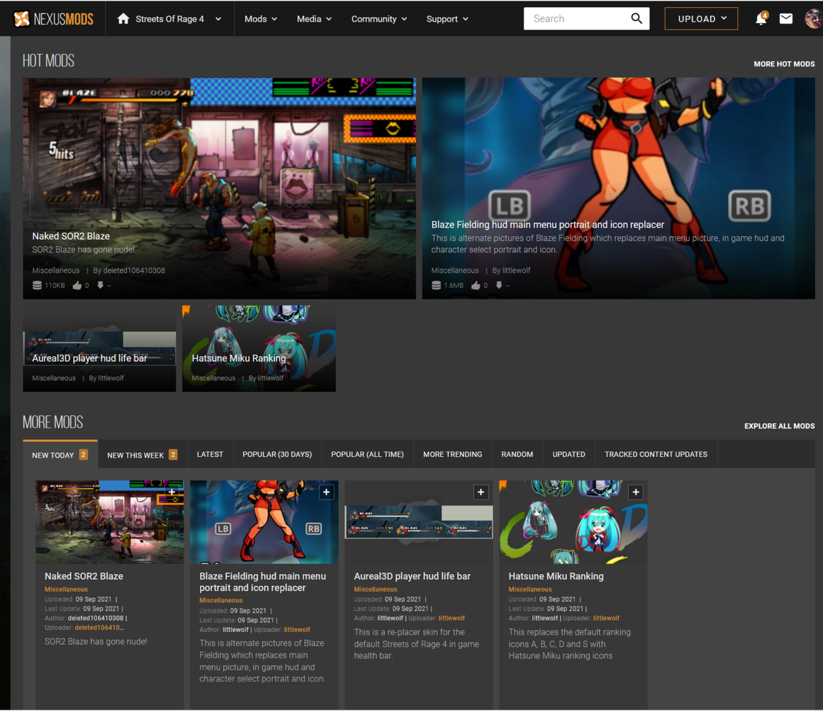Switch to the MORE TRENDING tab

(452, 454)
